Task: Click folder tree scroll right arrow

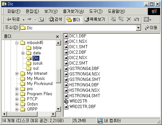Action: tap(53, 114)
